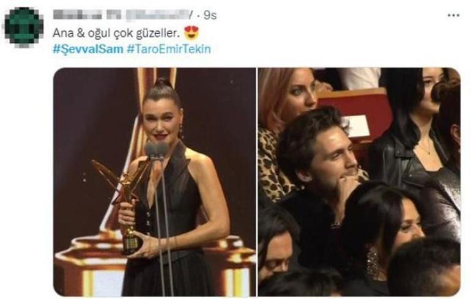Click the microphones in the stage photo

[157, 150]
